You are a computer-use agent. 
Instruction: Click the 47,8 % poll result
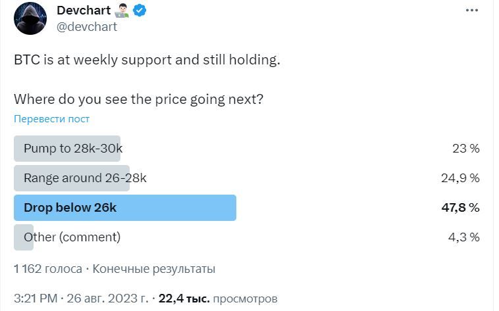coord(460,208)
